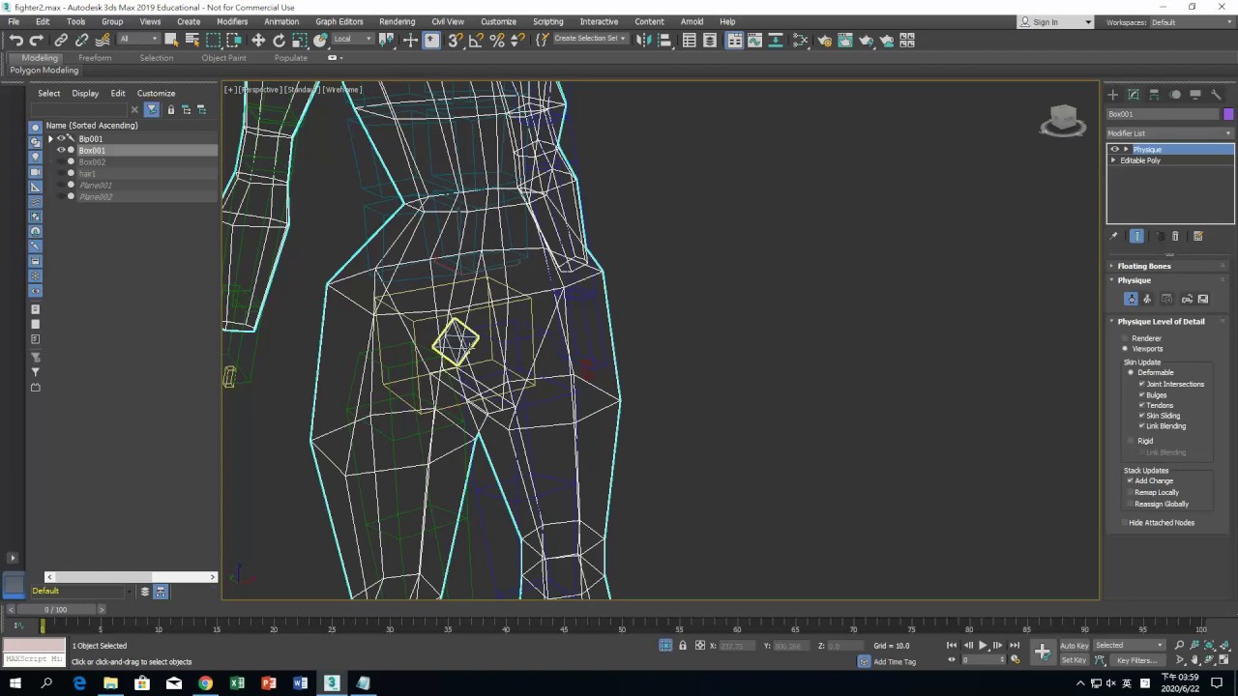1238x696 pixels.
Task: Open the Create command panel tab
Action: click(1113, 95)
